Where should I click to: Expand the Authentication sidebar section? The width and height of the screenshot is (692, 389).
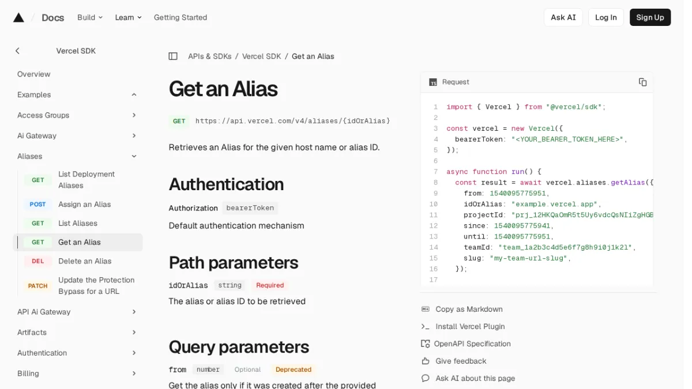[x=134, y=353]
